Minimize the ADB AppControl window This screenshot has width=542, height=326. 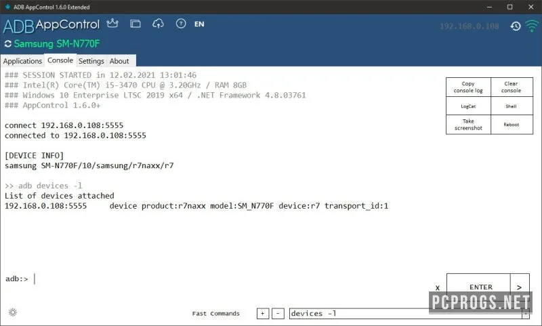click(489, 7)
